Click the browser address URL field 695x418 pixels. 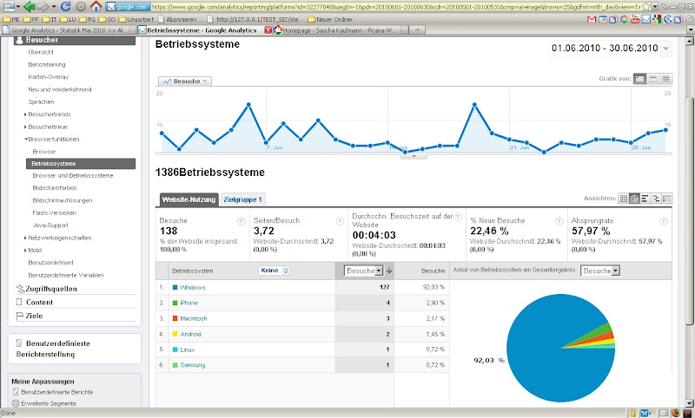point(396,7)
